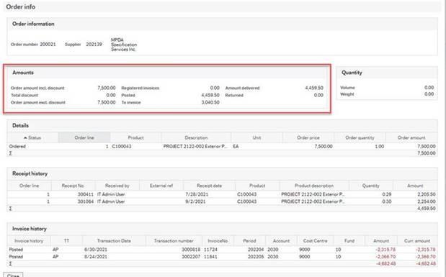
Task: Click the To invoice value 3,040.50
Action: [210, 102]
